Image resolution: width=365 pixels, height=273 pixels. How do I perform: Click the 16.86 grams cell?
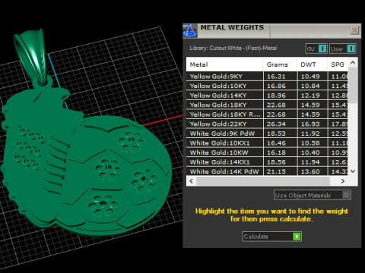280,86
